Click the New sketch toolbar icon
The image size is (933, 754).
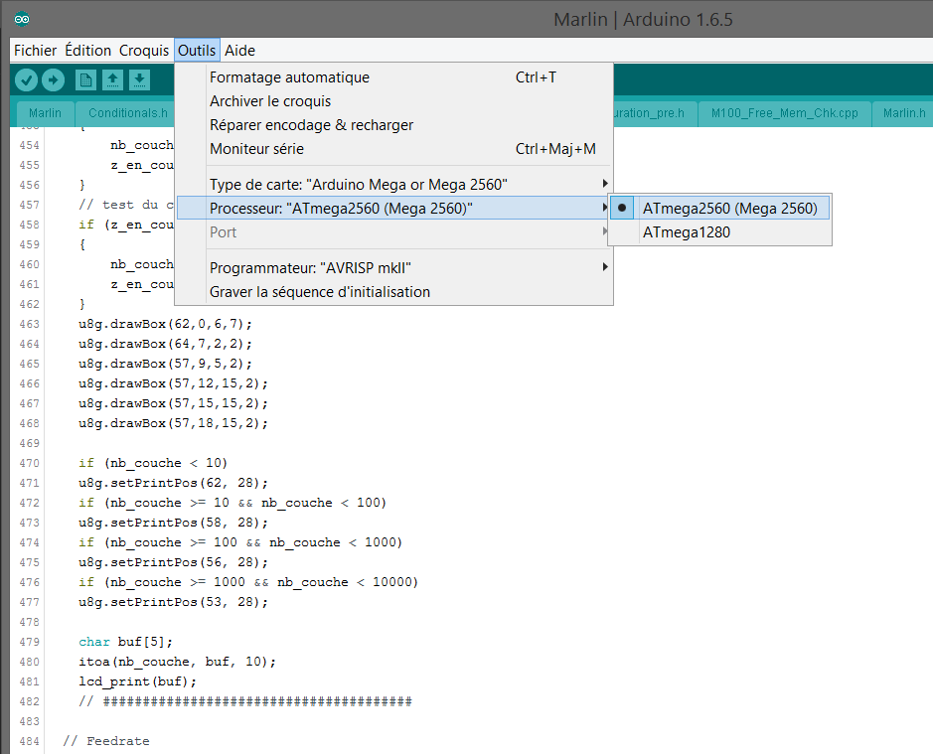click(85, 79)
